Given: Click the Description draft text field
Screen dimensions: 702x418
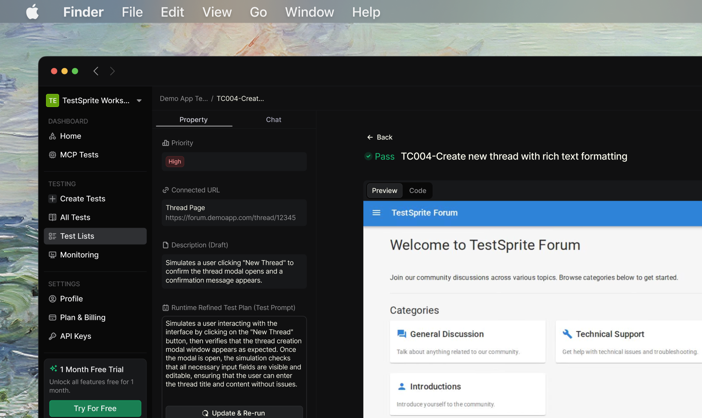Looking at the screenshot, I should [234, 272].
